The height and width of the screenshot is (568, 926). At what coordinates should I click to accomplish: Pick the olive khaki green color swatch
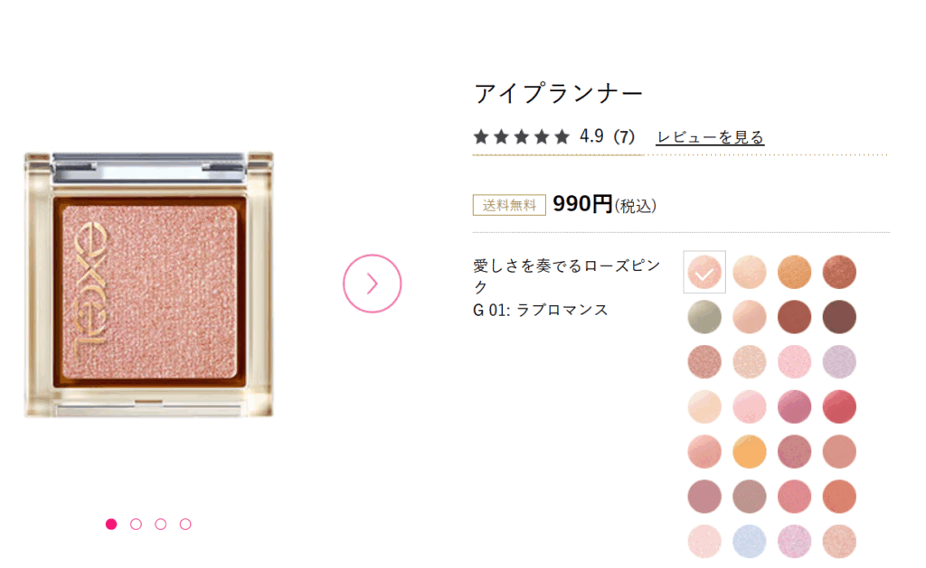[x=704, y=317]
